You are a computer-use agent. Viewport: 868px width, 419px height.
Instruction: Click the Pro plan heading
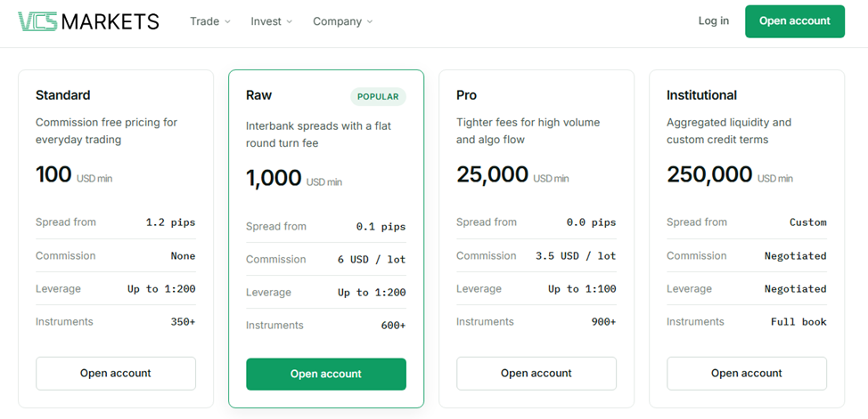[467, 95]
